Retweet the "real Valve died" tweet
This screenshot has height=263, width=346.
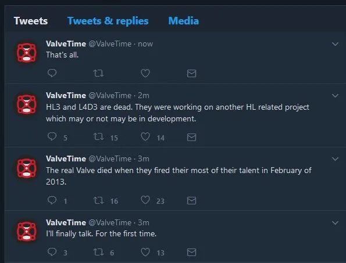[98, 200]
